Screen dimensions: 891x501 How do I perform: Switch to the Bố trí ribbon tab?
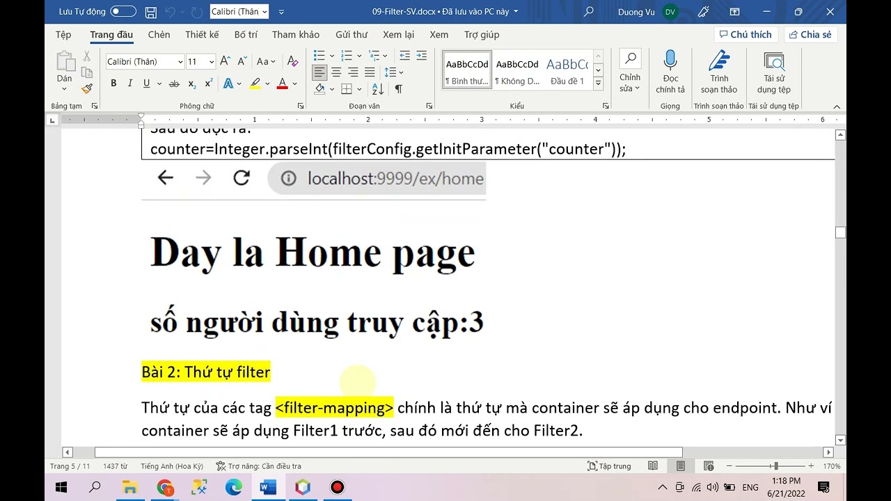pos(246,35)
